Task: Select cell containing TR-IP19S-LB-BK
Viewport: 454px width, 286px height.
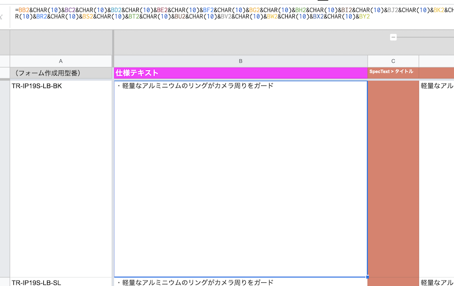Action: 61,86
